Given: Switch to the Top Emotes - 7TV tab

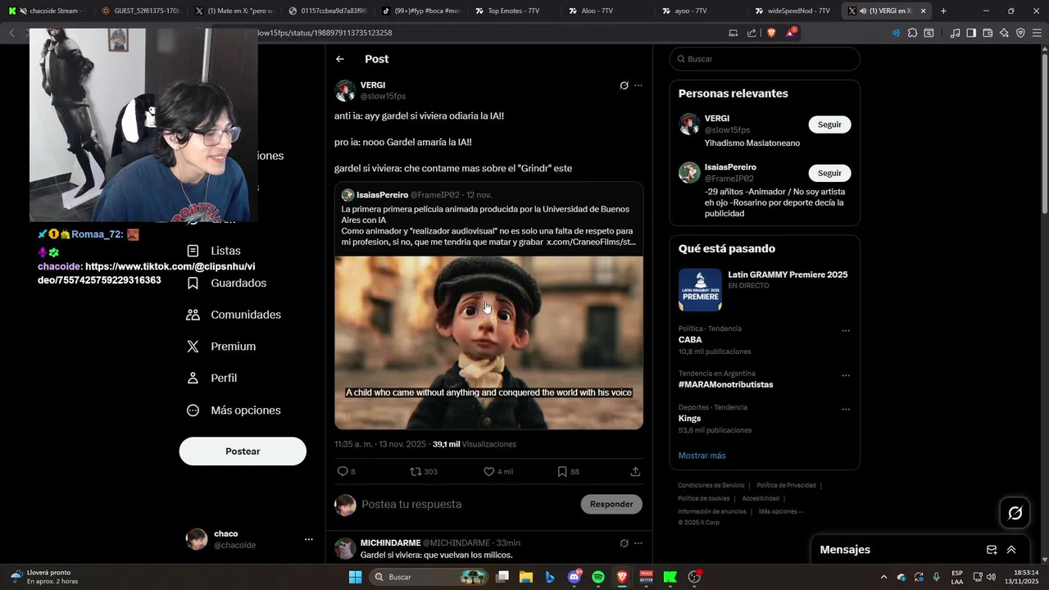Looking at the screenshot, I should pyautogui.click(x=513, y=11).
